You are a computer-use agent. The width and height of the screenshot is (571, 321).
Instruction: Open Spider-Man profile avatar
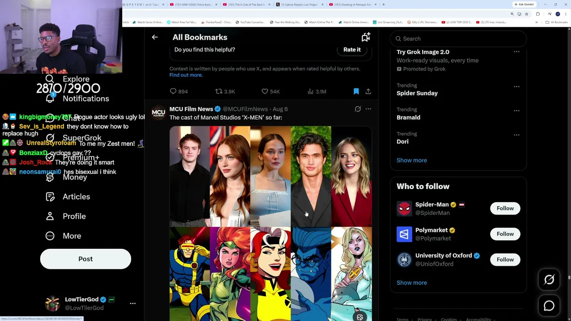point(404,209)
